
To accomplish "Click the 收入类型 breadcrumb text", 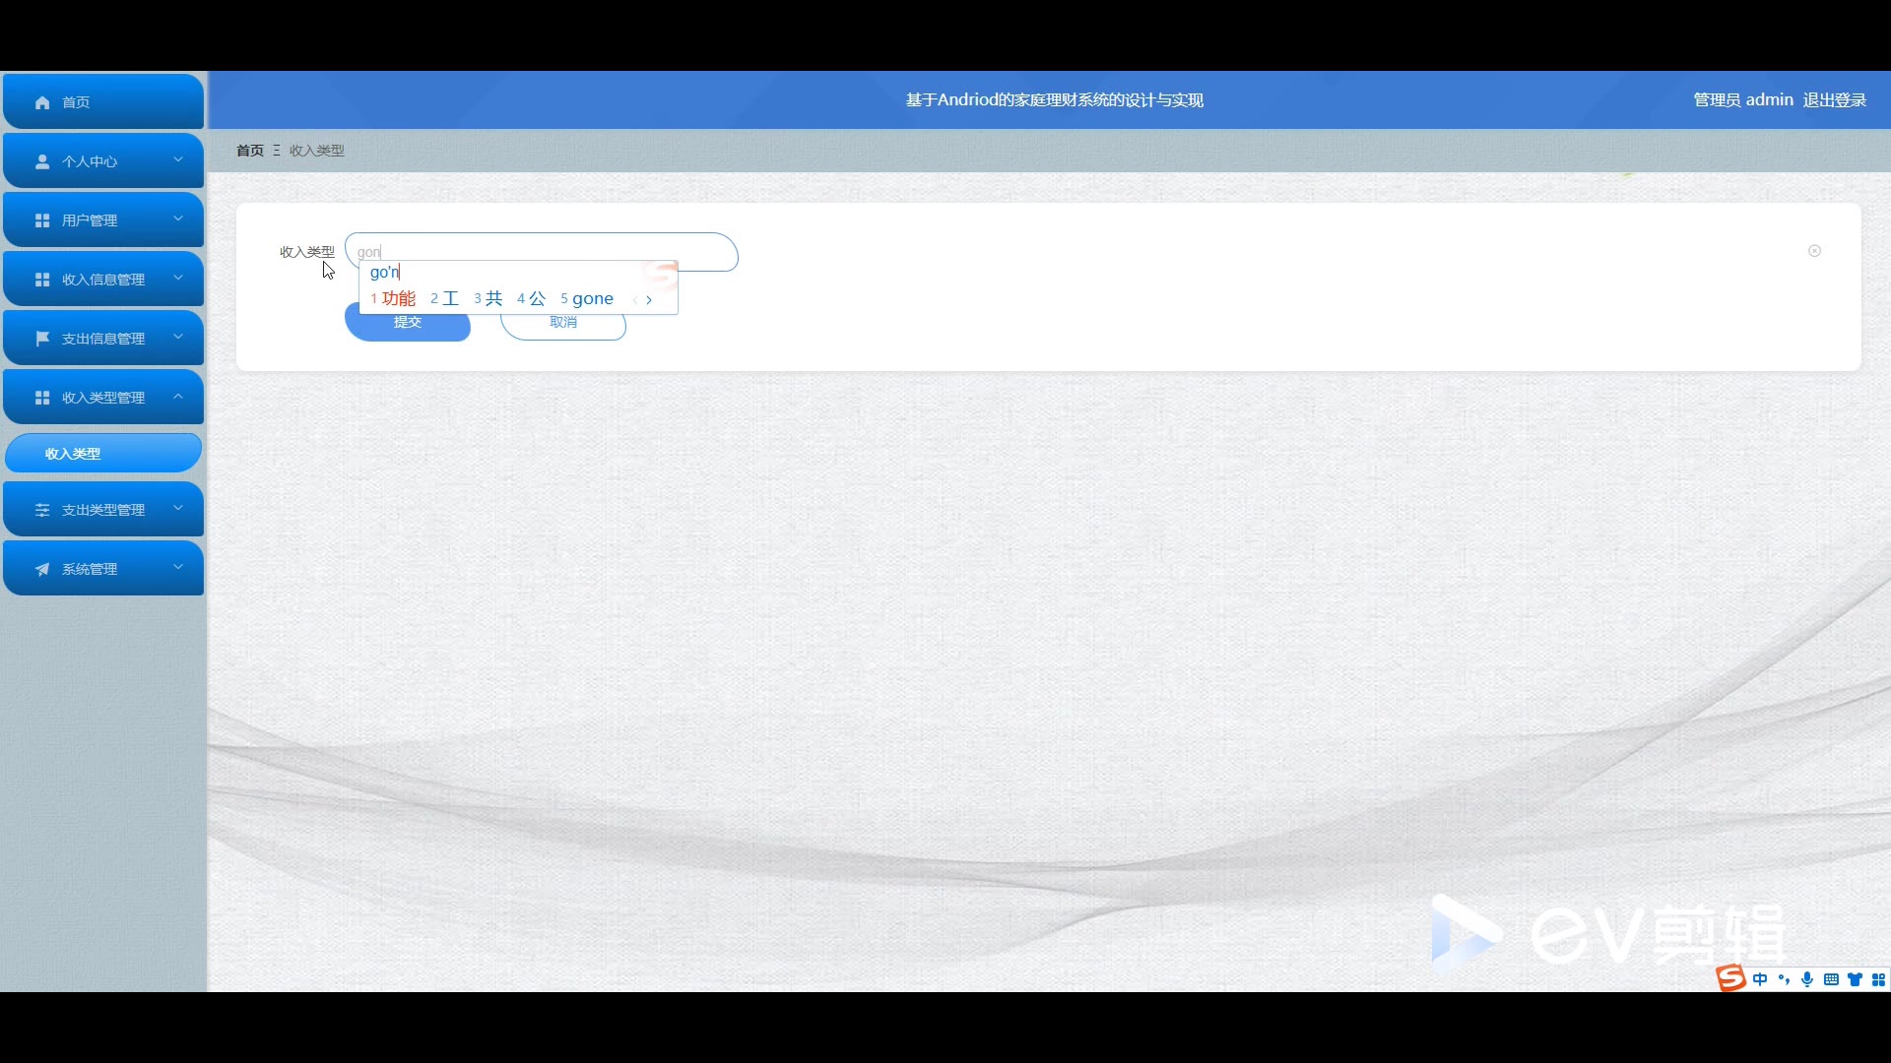I will pos(317,151).
